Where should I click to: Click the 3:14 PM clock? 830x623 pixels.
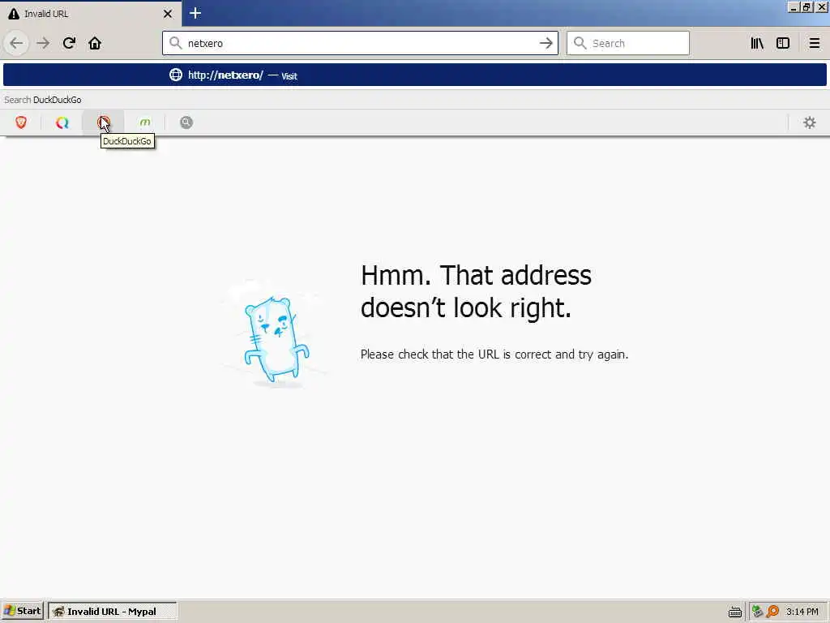point(802,612)
